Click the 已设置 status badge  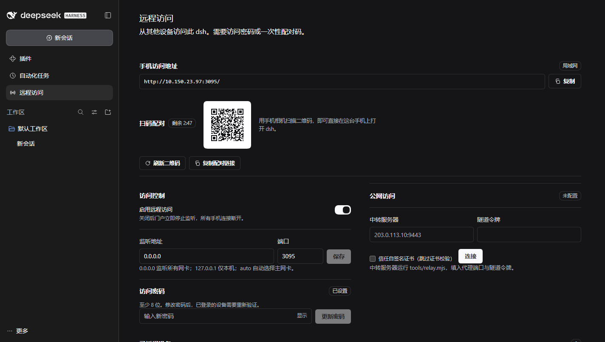[x=340, y=291]
